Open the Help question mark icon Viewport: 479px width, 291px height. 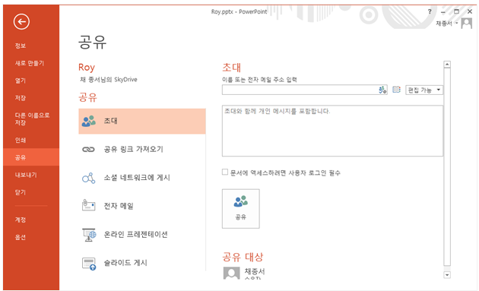(430, 11)
